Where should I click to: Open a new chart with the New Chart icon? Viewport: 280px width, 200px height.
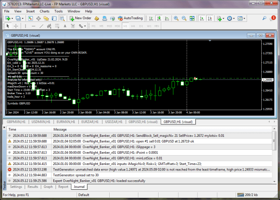[8, 18]
